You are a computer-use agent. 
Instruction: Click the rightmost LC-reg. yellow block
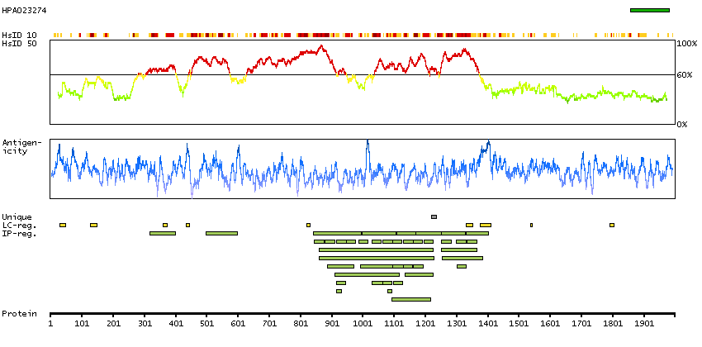(612, 225)
